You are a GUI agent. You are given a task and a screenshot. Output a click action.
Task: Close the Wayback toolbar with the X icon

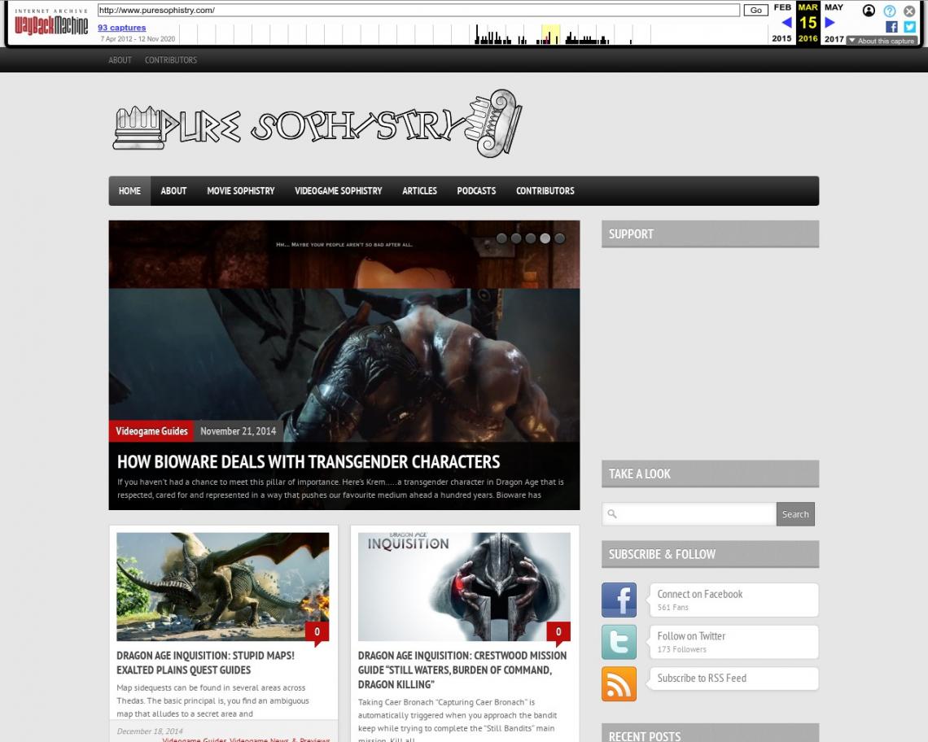909,11
